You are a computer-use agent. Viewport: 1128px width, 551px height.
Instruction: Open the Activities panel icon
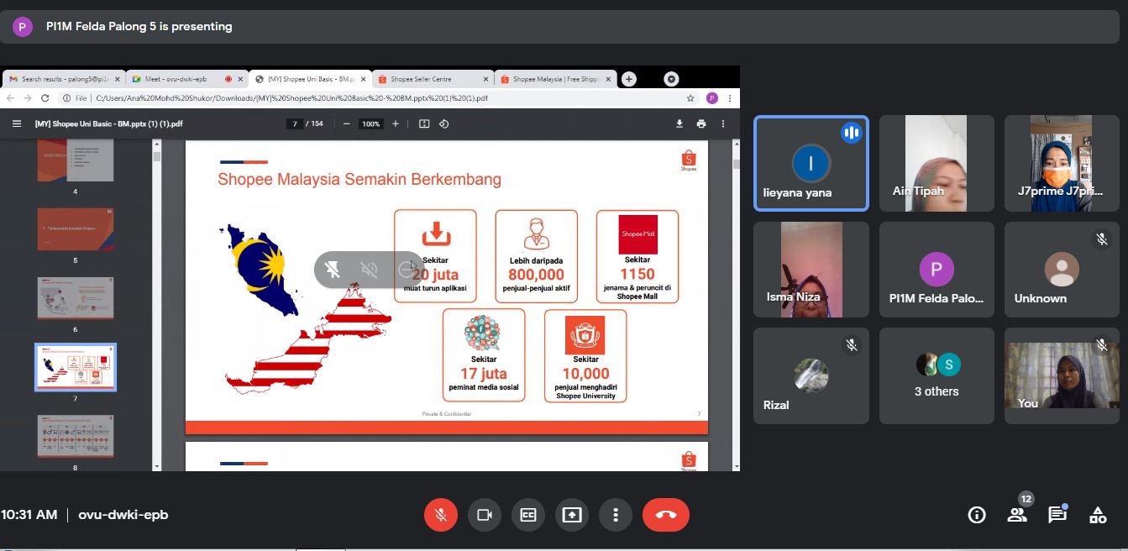pyautogui.click(x=1097, y=515)
